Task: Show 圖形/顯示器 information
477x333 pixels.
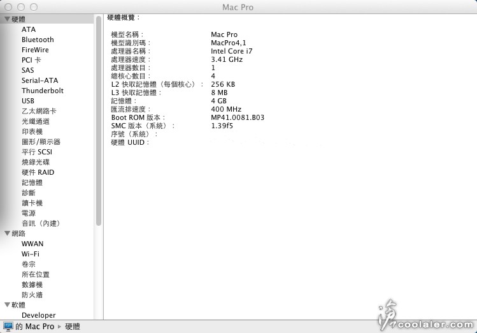Action: [x=41, y=142]
